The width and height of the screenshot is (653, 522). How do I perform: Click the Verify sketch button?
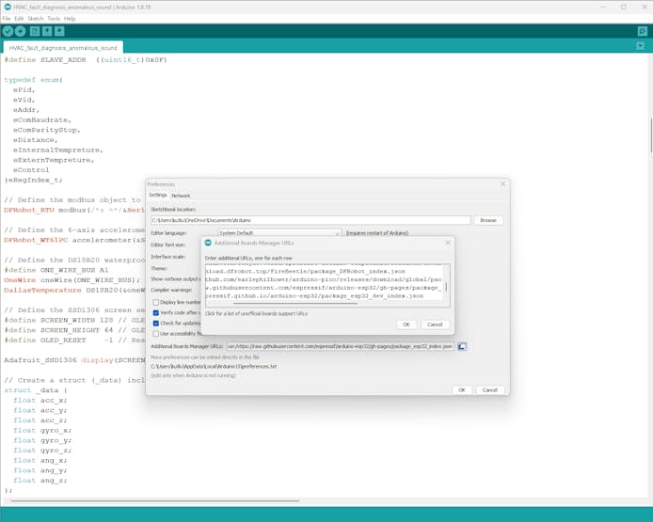[x=8, y=31]
